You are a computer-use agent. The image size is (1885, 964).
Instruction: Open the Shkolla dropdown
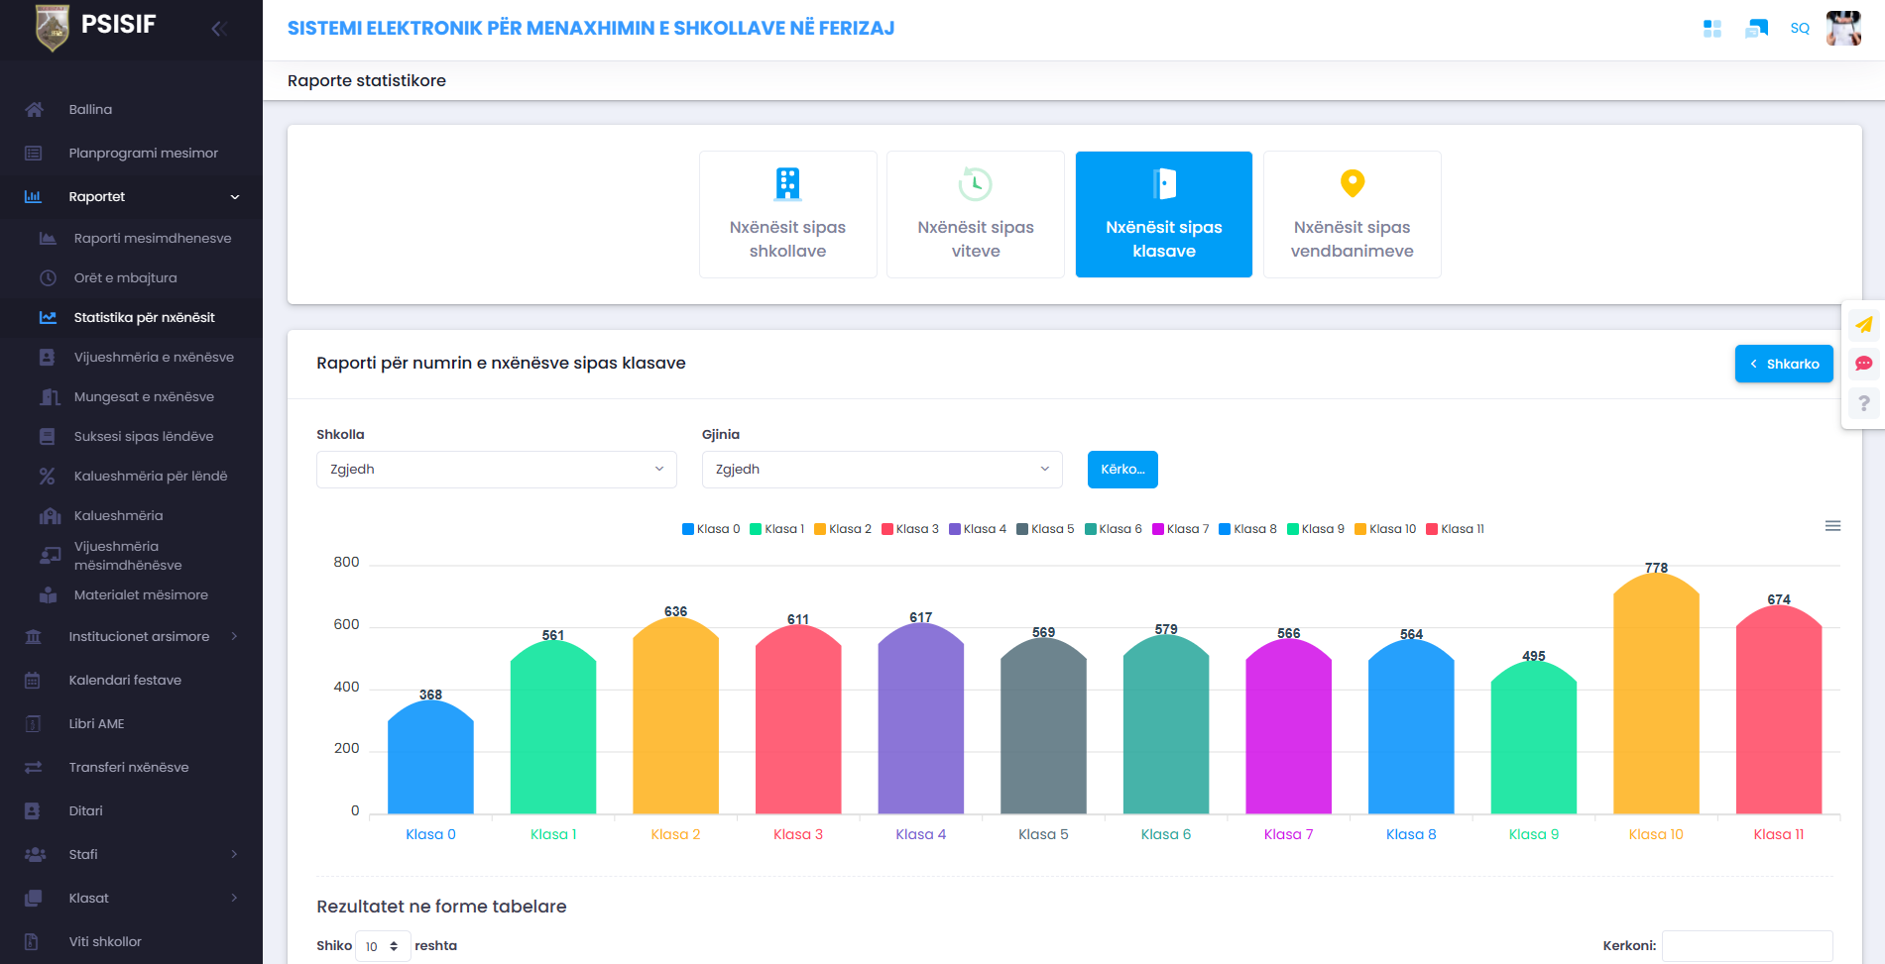coord(496,470)
